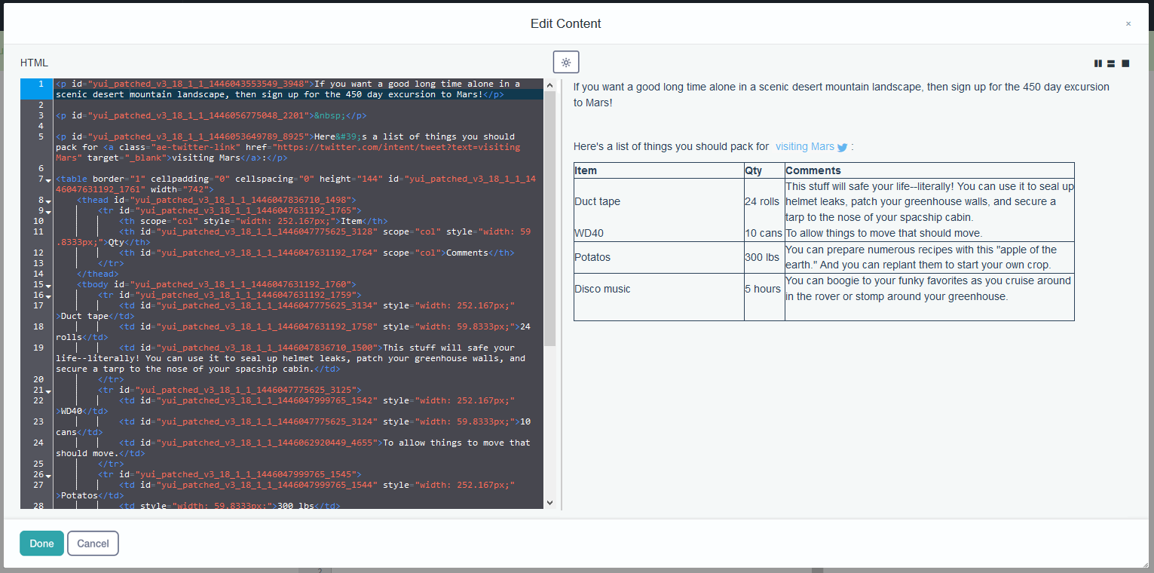This screenshot has height=573, width=1154.
Task: Click the 5 hours cell in preview
Action: (x=764, y=289)
